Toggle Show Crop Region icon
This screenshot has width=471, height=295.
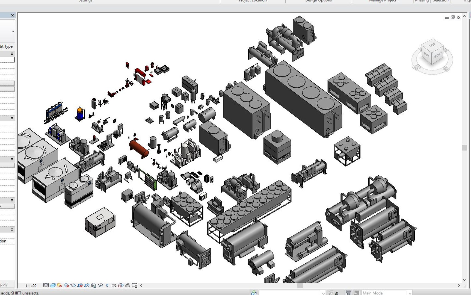(87, 285)
